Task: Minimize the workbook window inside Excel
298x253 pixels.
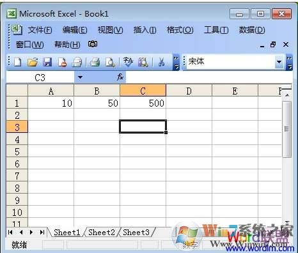Action: pos(262,45)
